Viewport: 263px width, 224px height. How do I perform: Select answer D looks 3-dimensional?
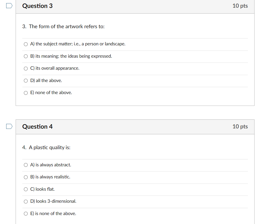26,201
